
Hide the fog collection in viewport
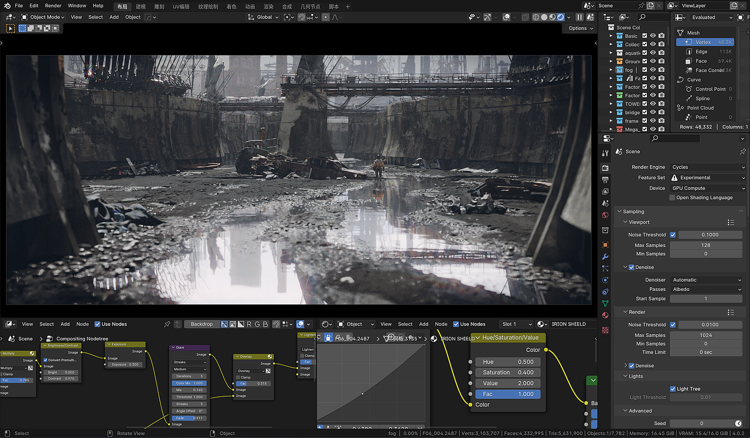[x=653, y=70]
